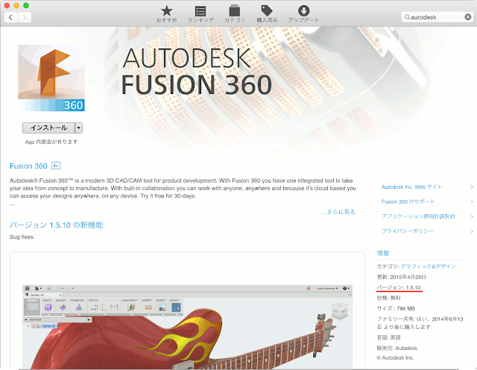
Task: Click the AUTODESK FUSION 360 banner title
Action: pyautogui.click(x=197, y=72)
